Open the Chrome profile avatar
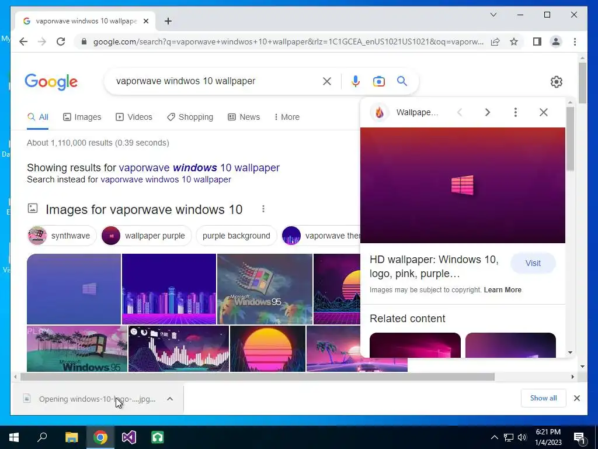The height and width of the screenshot is (449, 598). (x=556, y=42)
